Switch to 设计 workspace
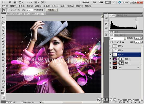The width and height of the screenshot is (144, 104). tap(94, 2)
